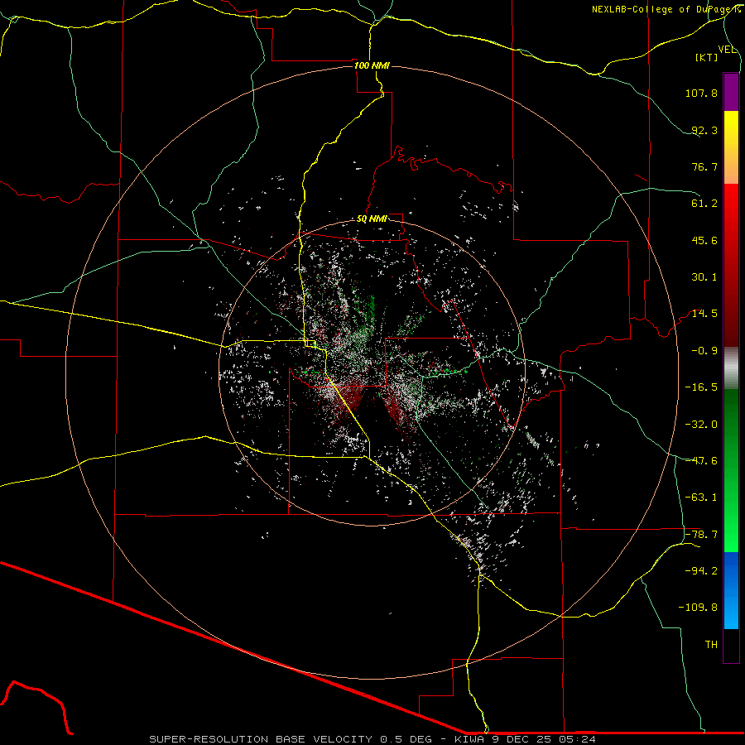
Task: Click the 45.6 value on velocity scale
Action: pos(704,240)
